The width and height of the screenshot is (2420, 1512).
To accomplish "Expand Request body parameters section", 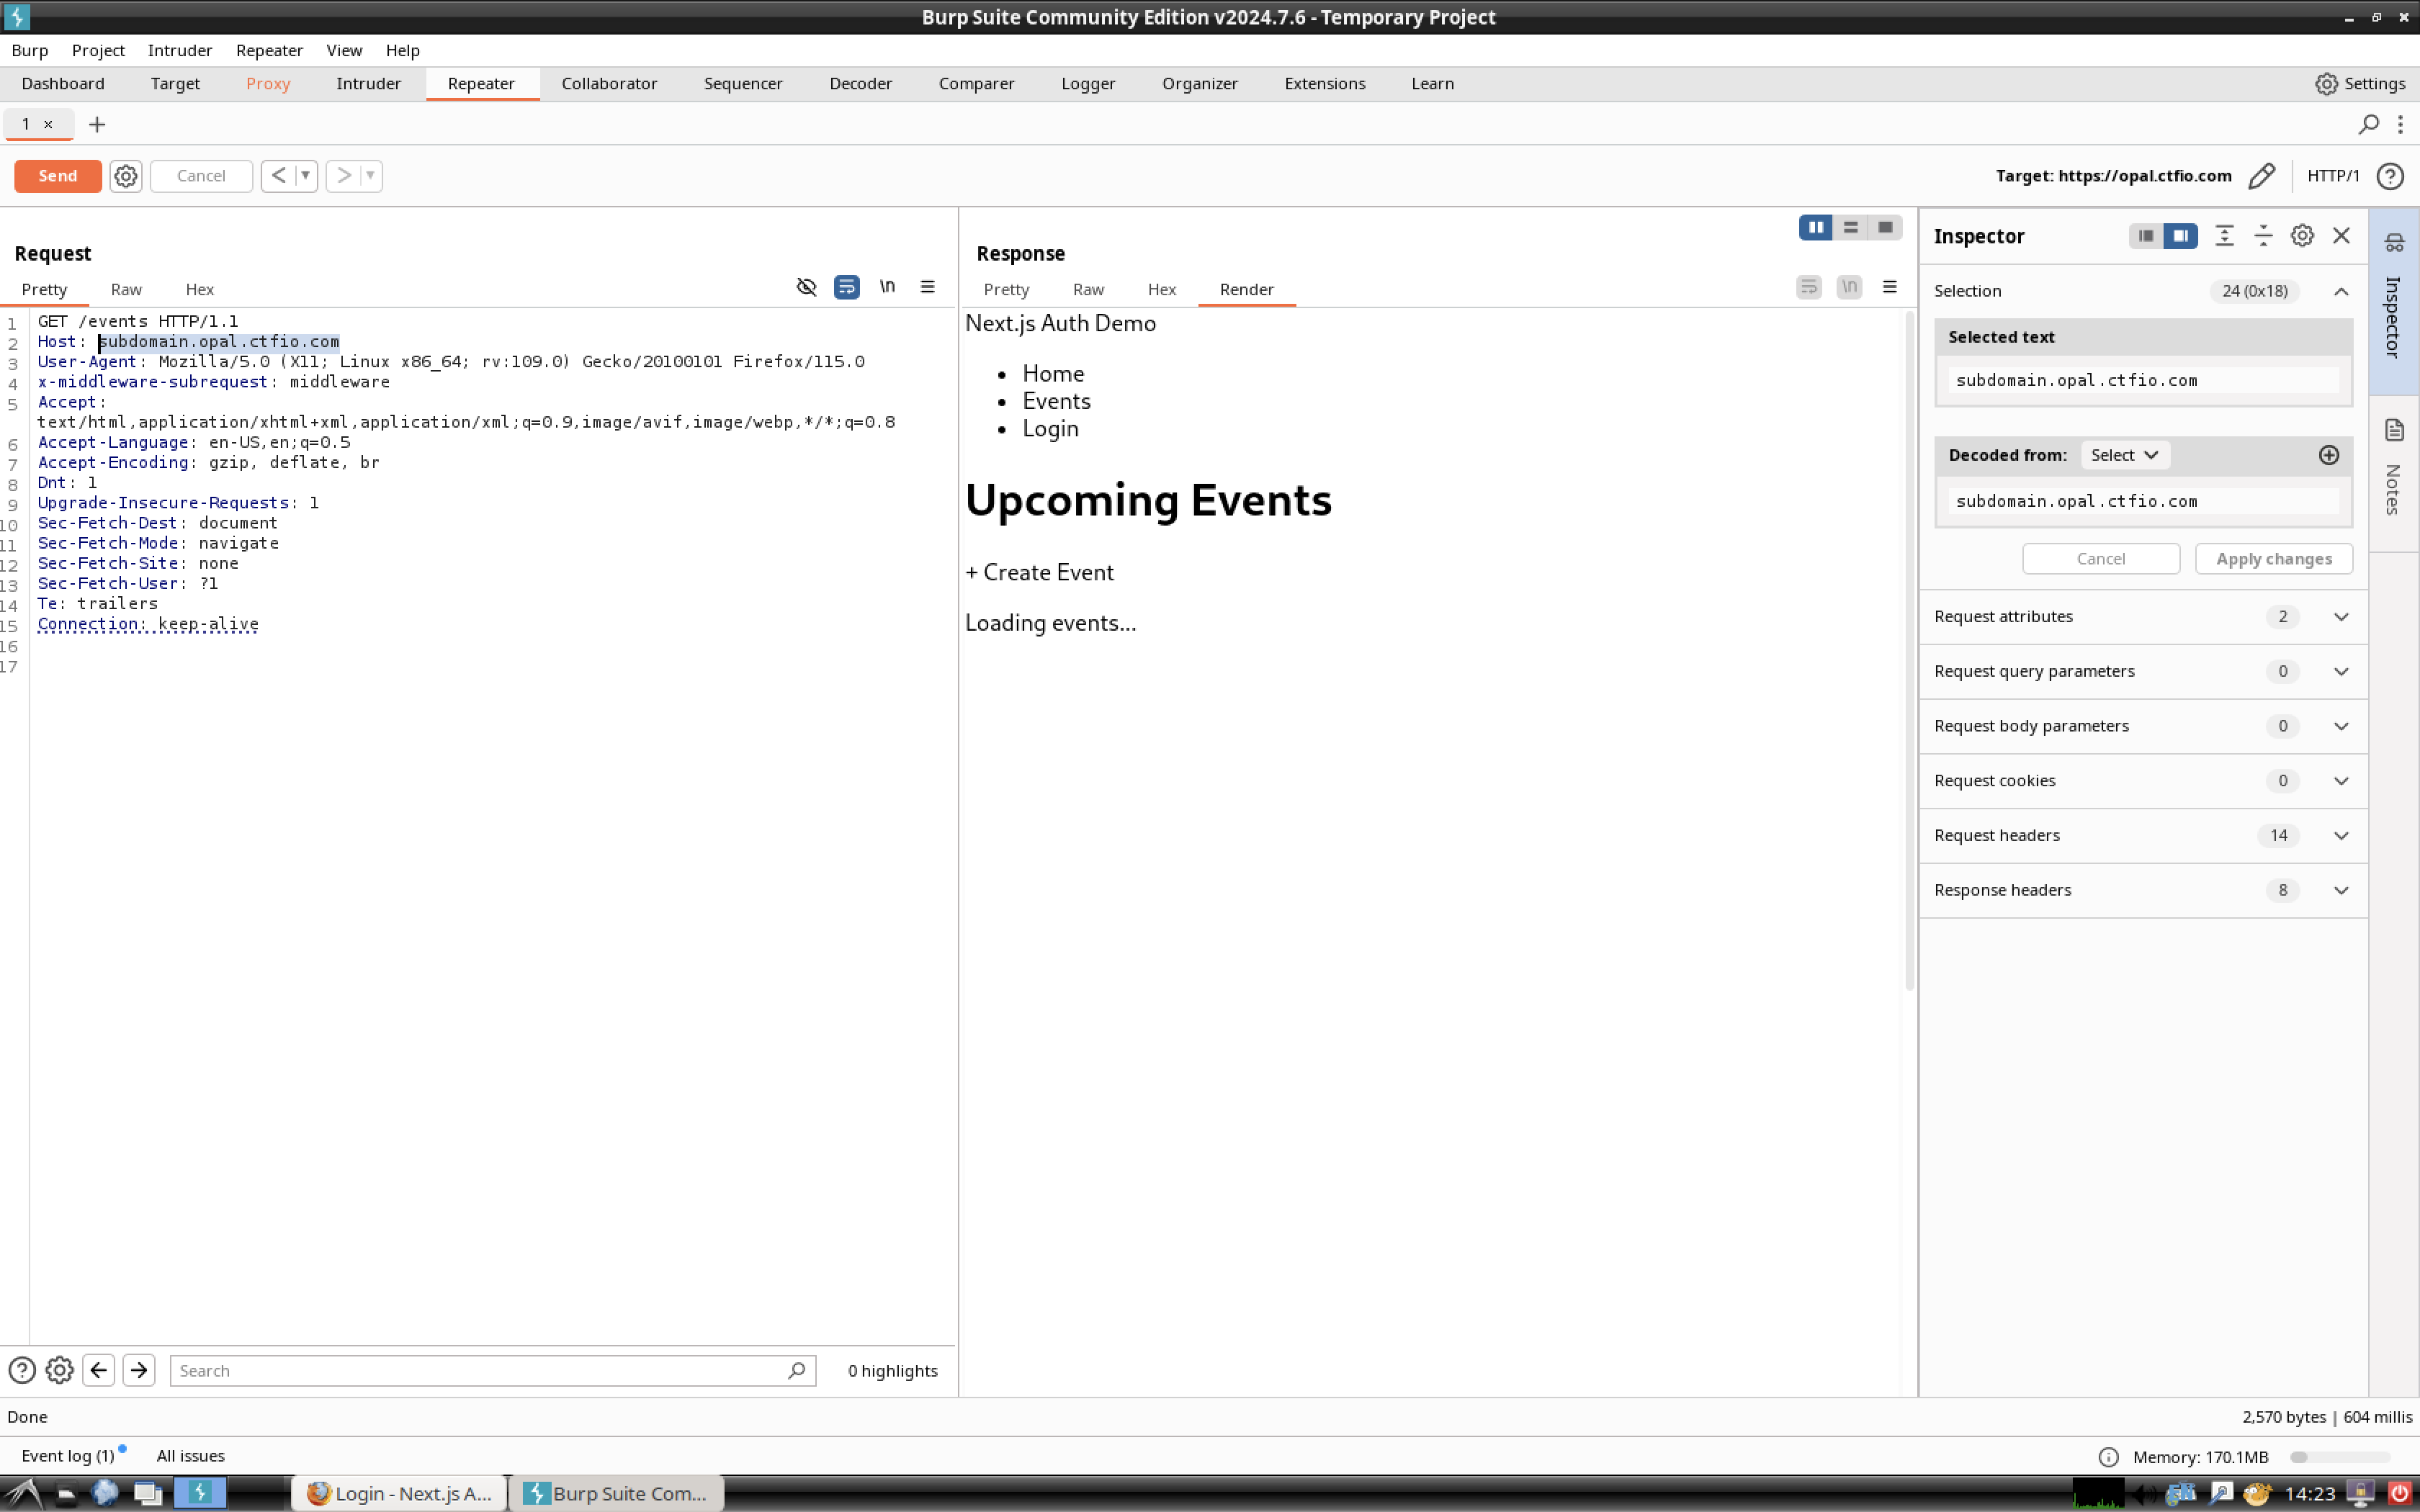I will 2341,726.
